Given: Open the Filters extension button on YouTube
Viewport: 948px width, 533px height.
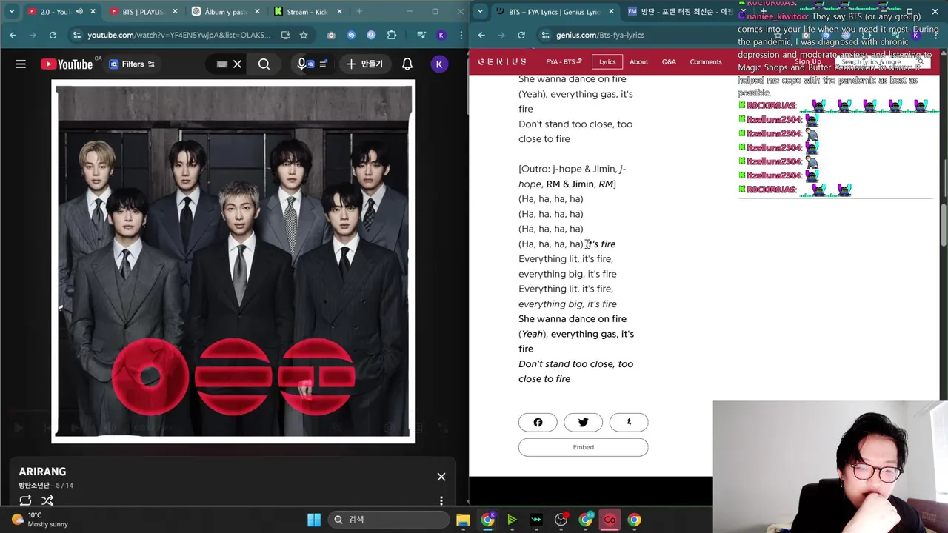Looking at the screenshot, I should click(132, 64).
